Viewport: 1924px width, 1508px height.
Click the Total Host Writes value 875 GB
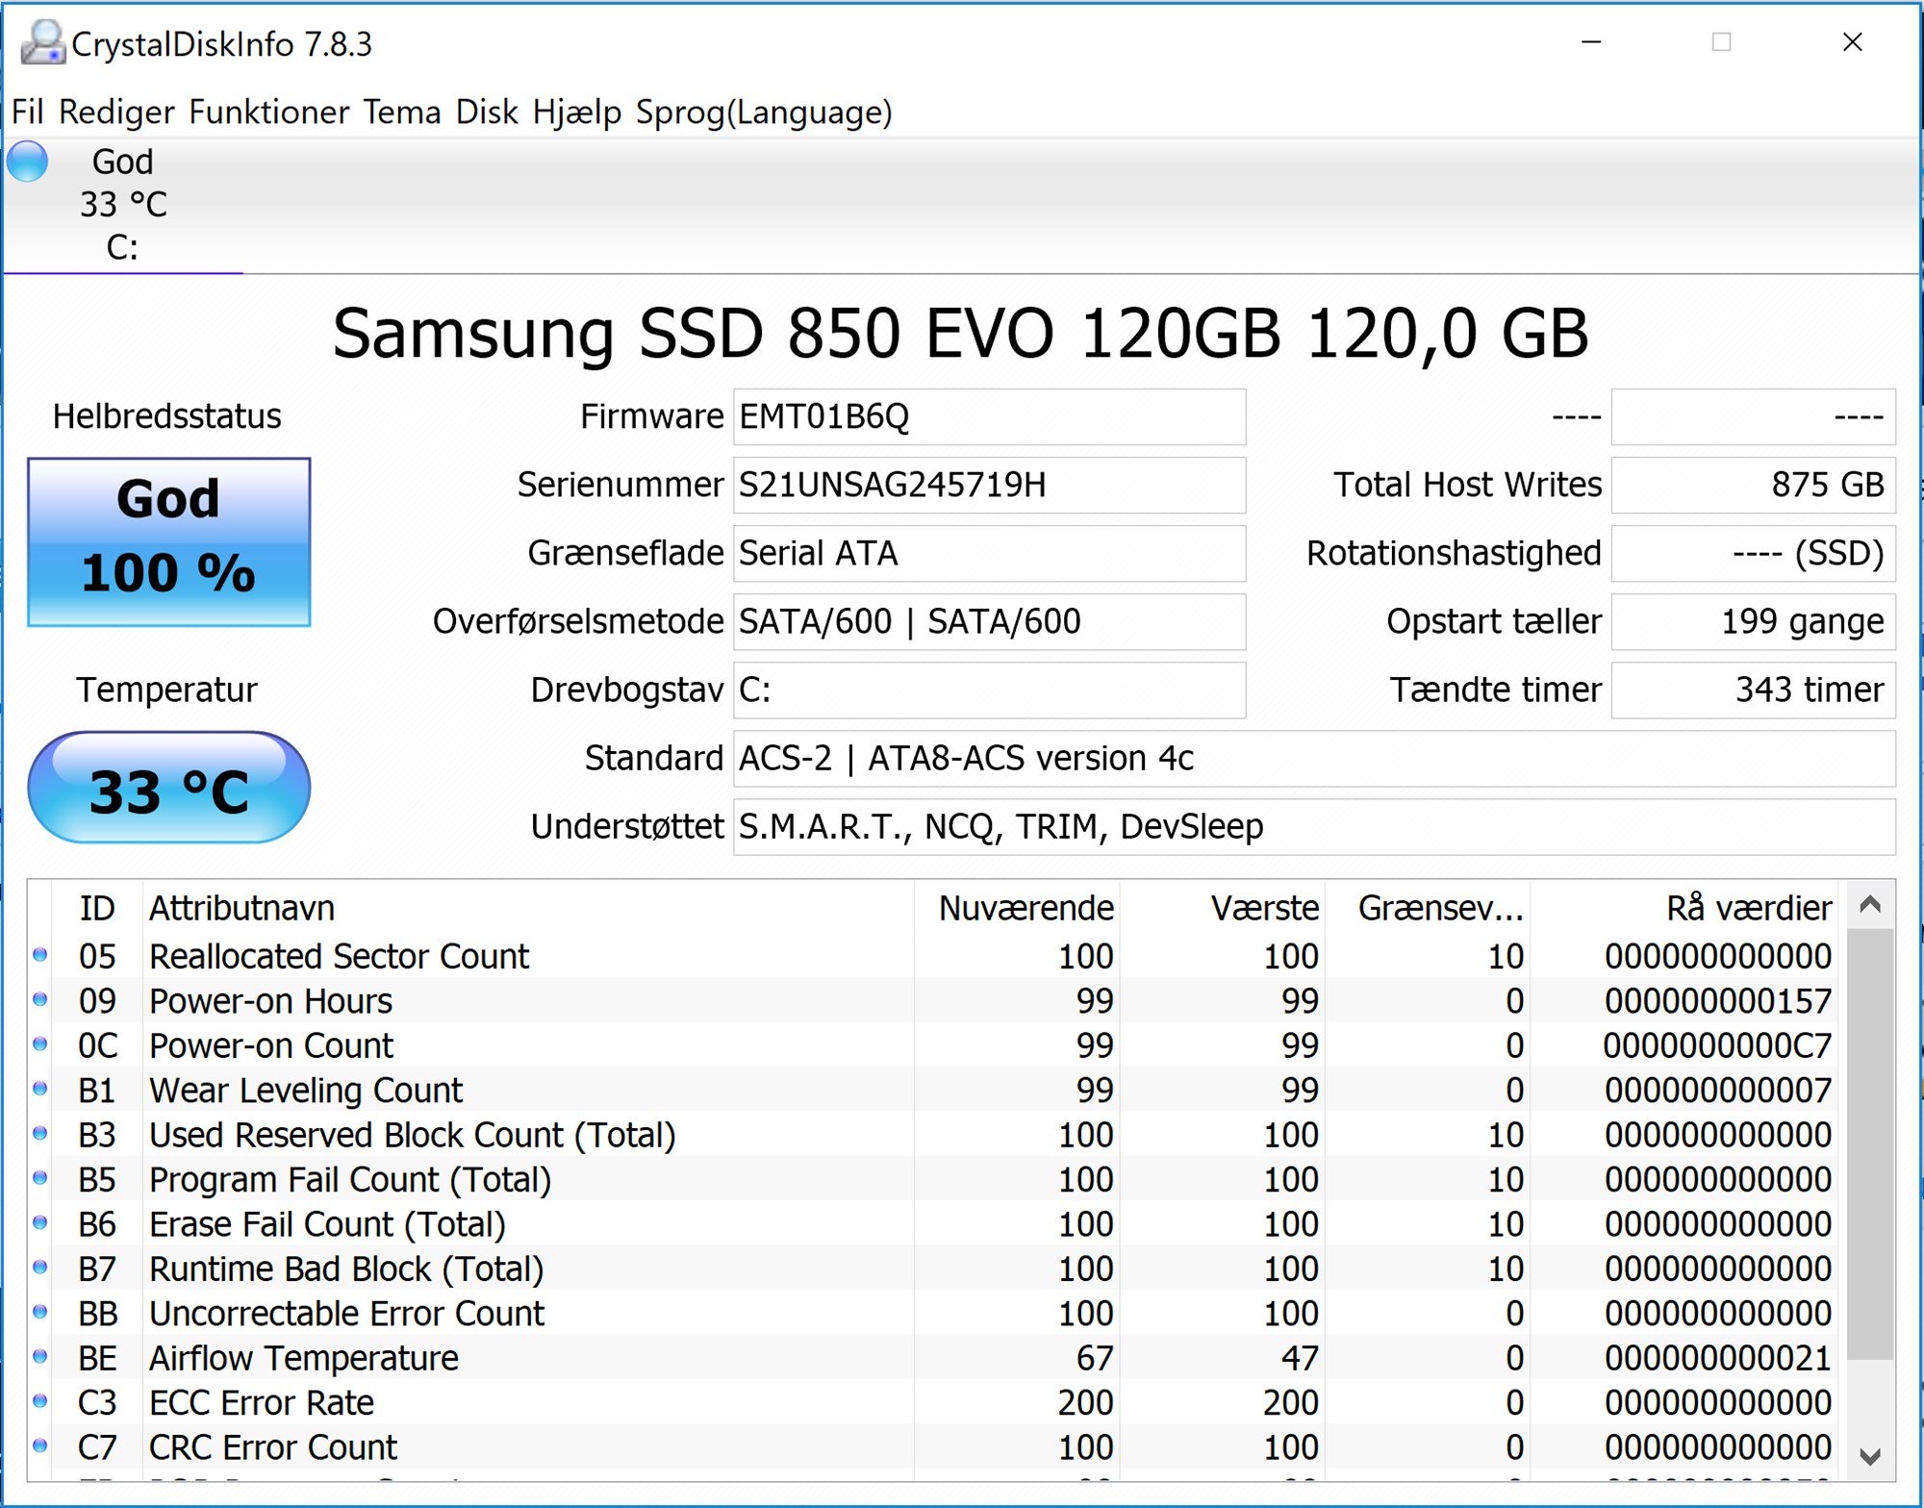tap(1754, 486)
